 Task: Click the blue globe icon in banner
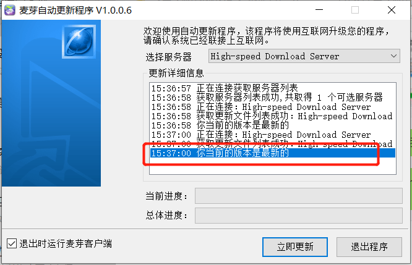click(79, 41)
